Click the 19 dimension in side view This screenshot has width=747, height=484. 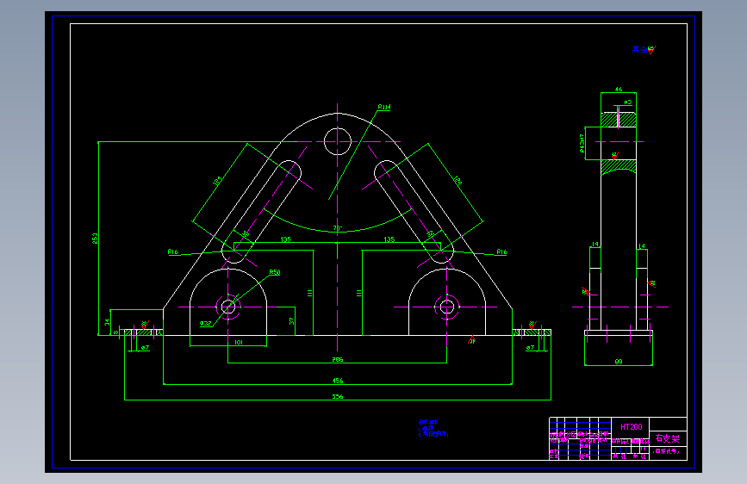coord(595,245)
